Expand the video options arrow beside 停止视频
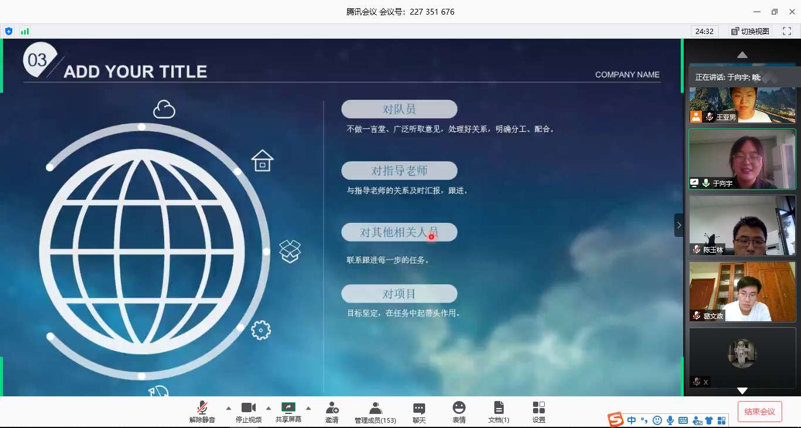The height and width of the screenshot is (428, 801). 269,408
